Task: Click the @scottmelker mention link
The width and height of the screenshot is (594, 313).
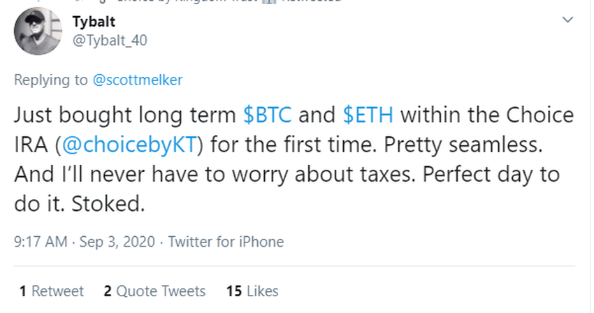Action: point(138,80)
